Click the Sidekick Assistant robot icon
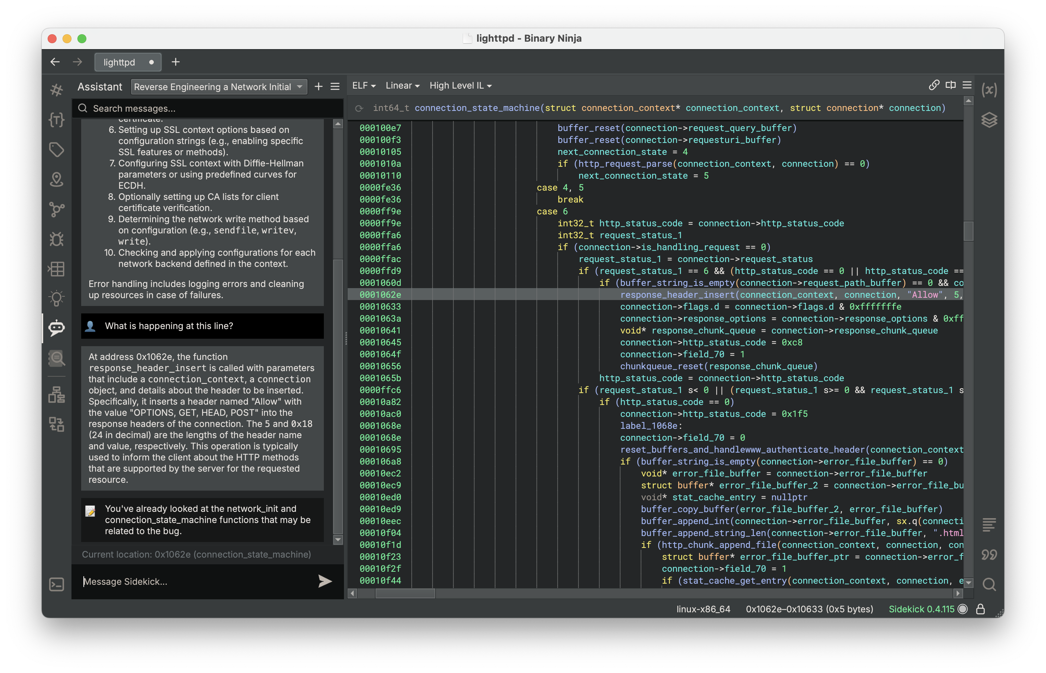This screenshot has height=673, width=1046. pos(56,328)
